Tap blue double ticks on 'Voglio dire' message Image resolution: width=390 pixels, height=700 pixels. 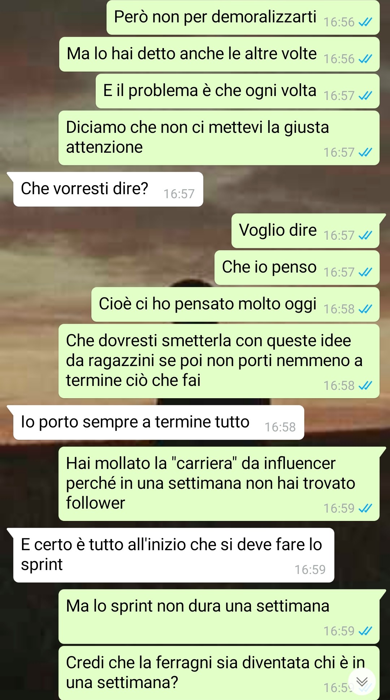tap(365, 236)
